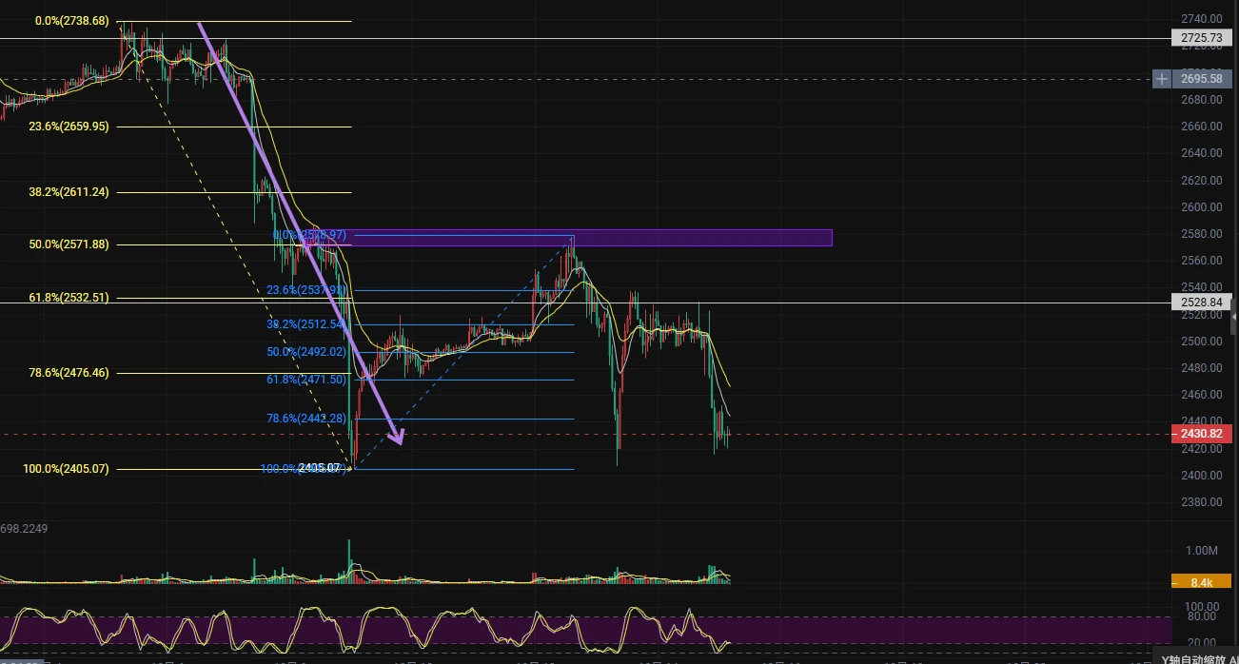
Task: Click the 1.00M volume axis label
Action: pyautogui.click(x=1202, y=551)
